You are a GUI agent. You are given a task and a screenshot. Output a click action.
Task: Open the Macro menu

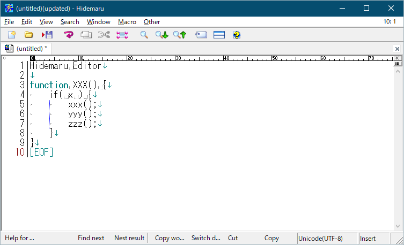[127, 22]
